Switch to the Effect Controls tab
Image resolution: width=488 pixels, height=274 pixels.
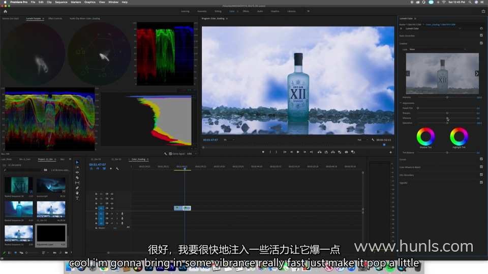[x=55, y=19]
